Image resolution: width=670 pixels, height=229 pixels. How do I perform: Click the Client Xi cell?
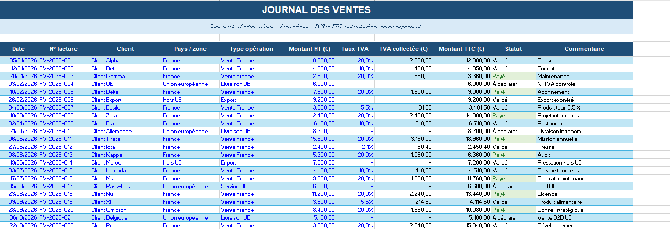click(x=125, y=202)
